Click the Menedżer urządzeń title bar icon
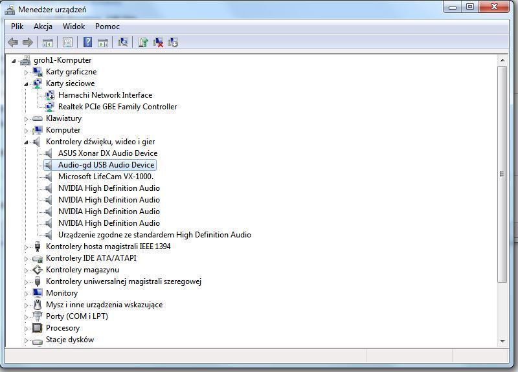The width and height of the screenshot is (518, 372). [10, 10]
